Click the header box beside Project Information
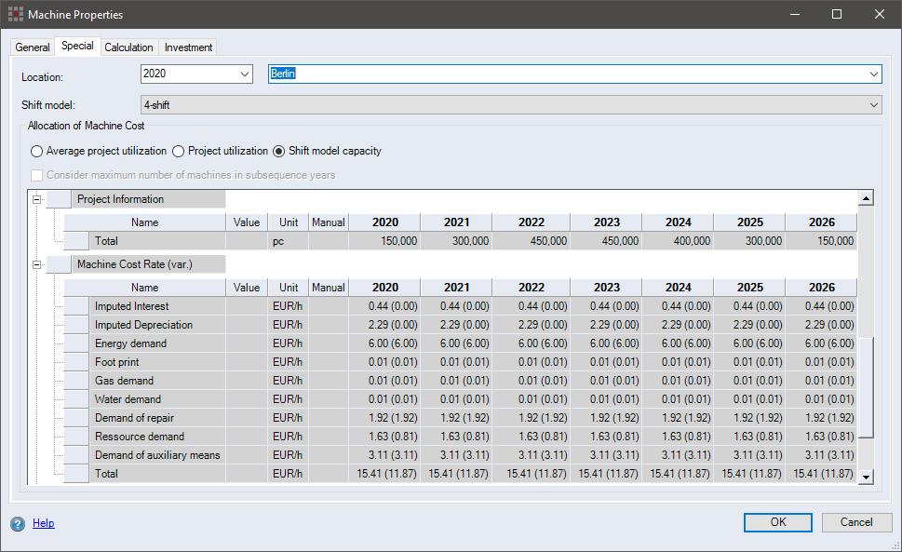The height and width of the screenshot is (552, 902). 58,199
